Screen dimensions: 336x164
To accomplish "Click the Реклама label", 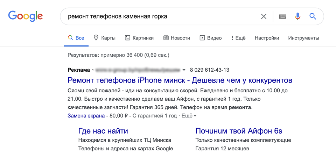I will (x=79, y=70).
